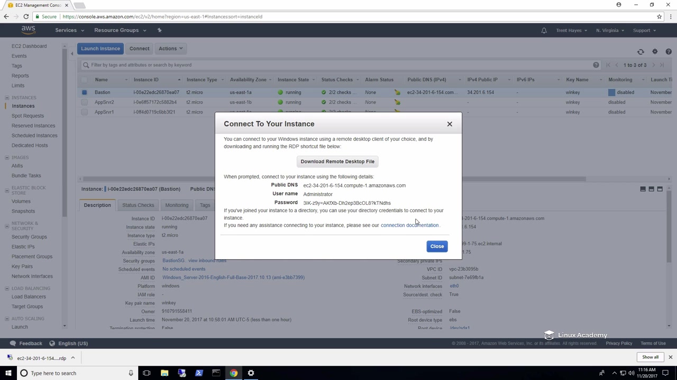This screenshot has height=380, width=677.
Task: Open the Actions dropdown button
Action: click(170, 49)
